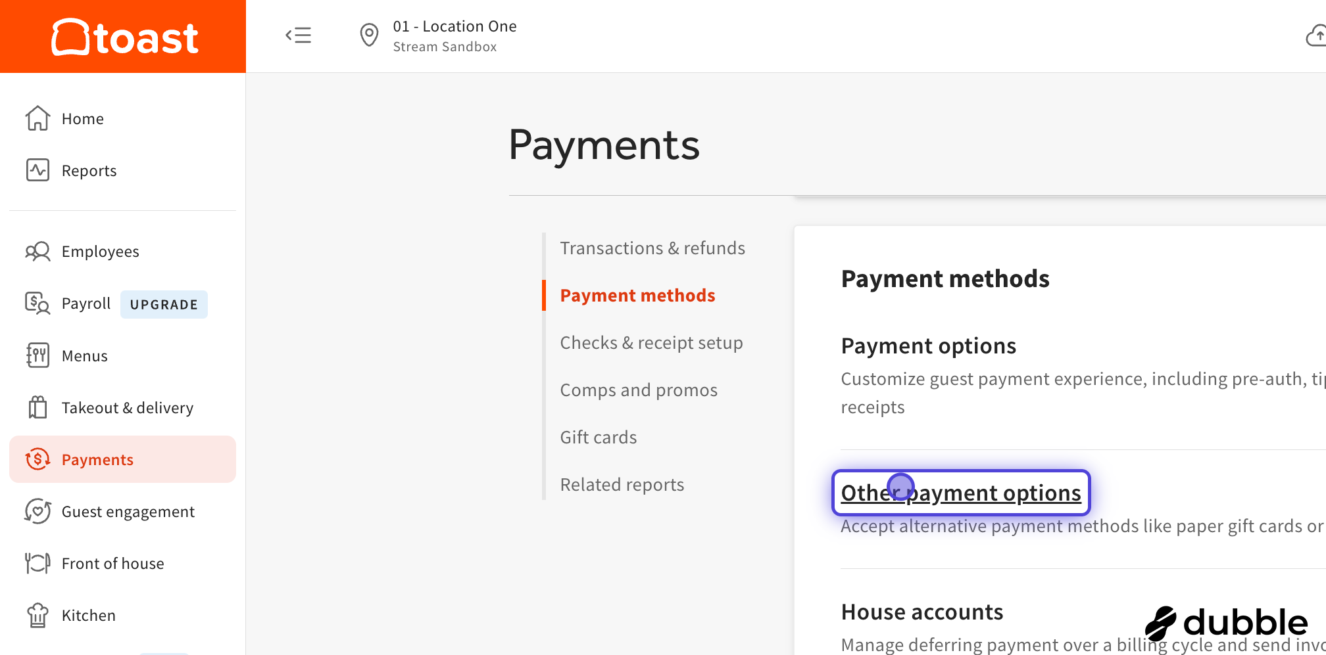Click the Payroll UPGRADE badge
The height and width of the screenshot is (655, 1326).
[x=164, y=304]
